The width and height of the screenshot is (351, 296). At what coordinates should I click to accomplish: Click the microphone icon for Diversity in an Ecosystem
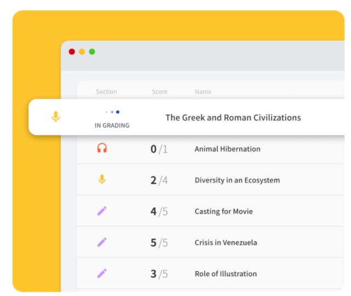102,179
